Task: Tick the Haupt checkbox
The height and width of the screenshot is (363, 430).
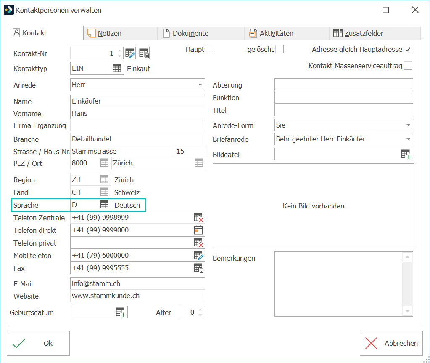Action: 210,49
